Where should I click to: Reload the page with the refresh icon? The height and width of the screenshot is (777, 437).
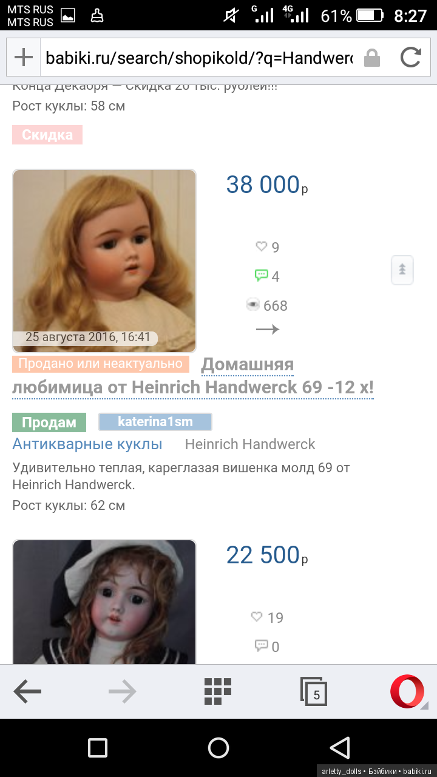[411, 58]
